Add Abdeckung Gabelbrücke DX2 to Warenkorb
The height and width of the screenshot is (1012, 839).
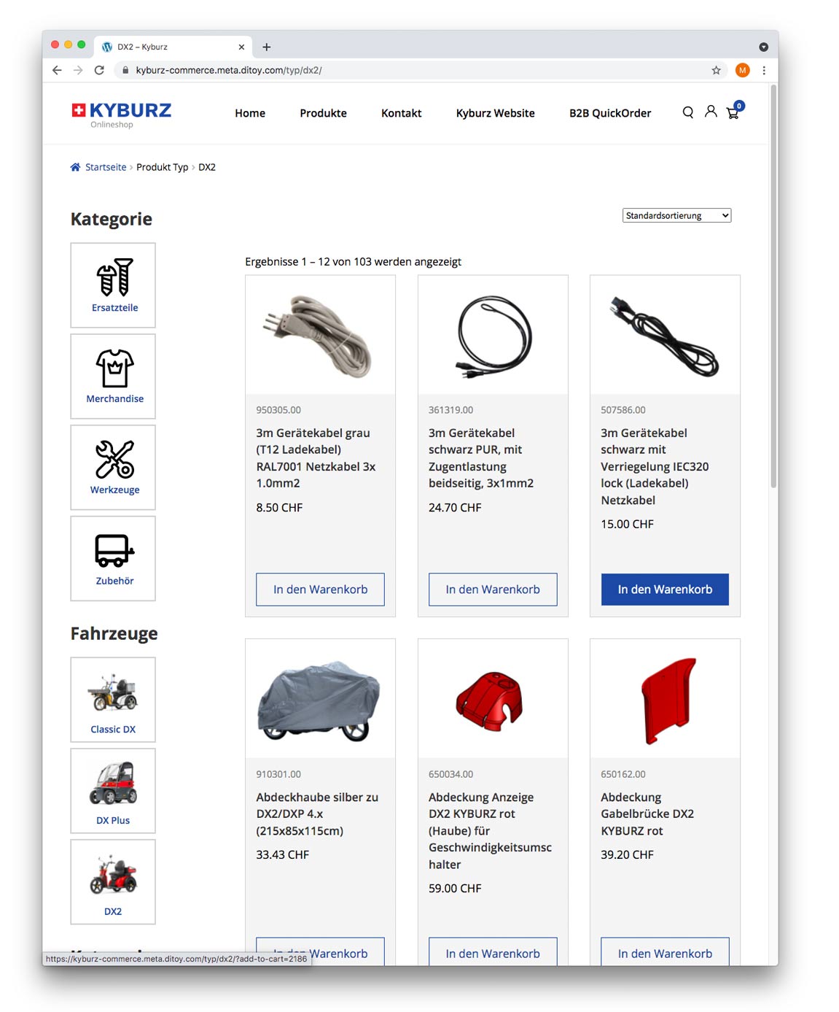665,951
